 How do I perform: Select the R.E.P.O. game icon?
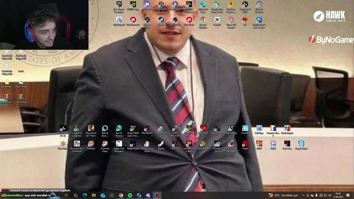[x=189, y=130]
